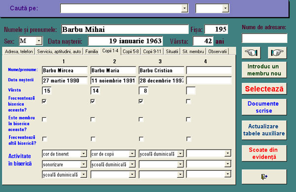Click 'Actualizare tabele auxiliare' button
Screen dimensions: 296x192
pos(264,130)
